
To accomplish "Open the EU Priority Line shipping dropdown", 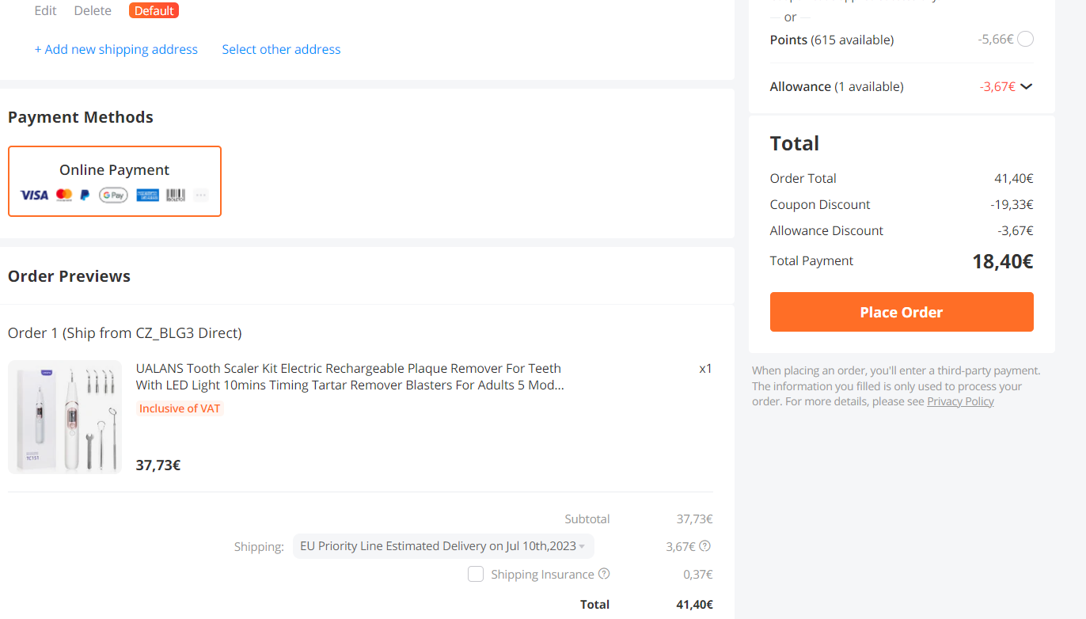I will [443, 546].
